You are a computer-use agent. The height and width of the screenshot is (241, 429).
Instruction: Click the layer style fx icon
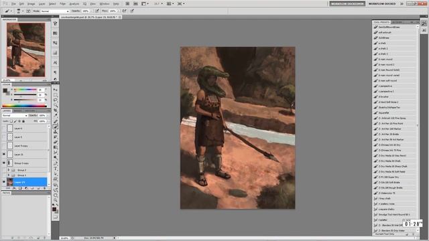[x=14, y=188]
